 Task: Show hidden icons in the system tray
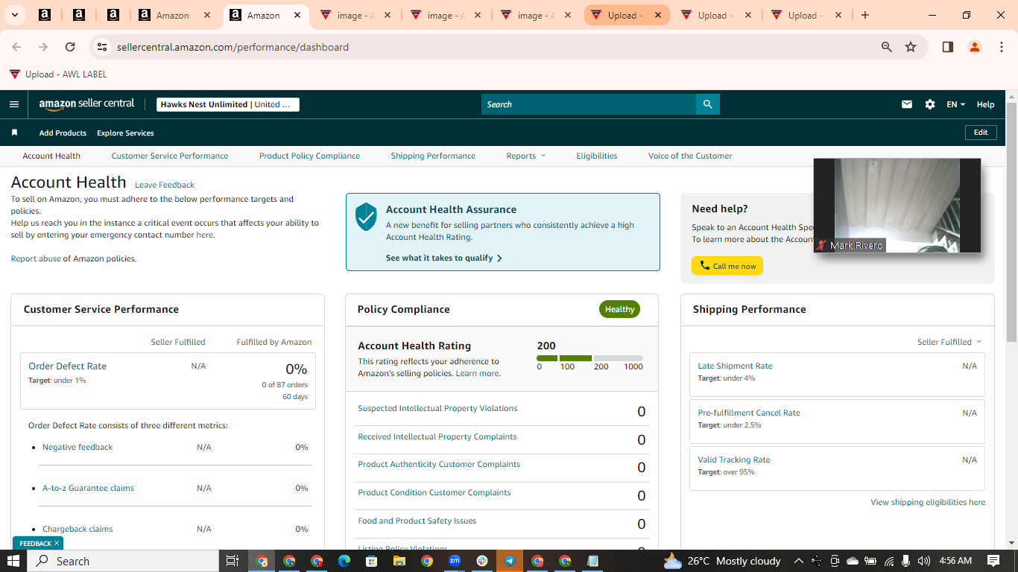click(798, 561)
